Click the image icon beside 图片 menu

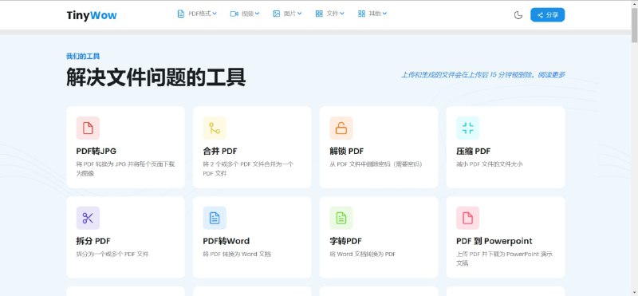point(277,14)
